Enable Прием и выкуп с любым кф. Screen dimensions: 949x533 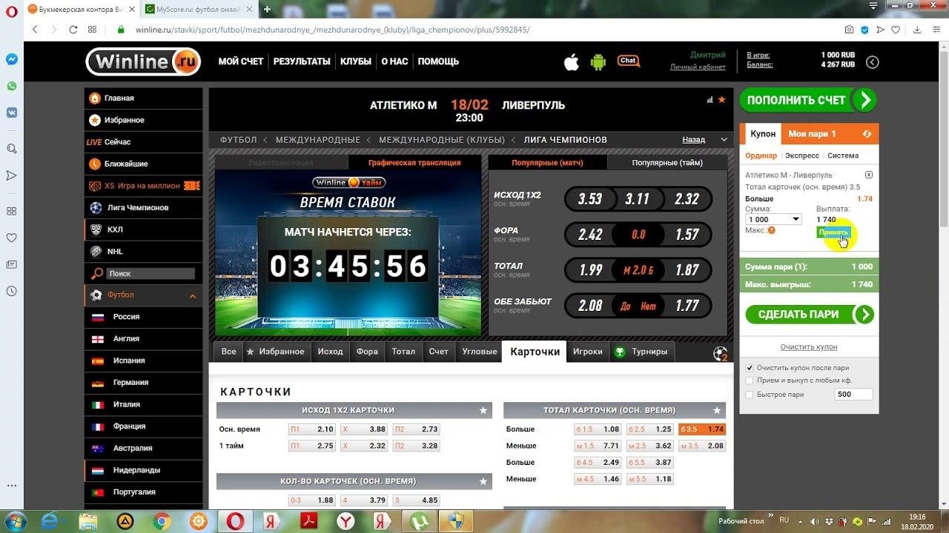tap(750, 381)
